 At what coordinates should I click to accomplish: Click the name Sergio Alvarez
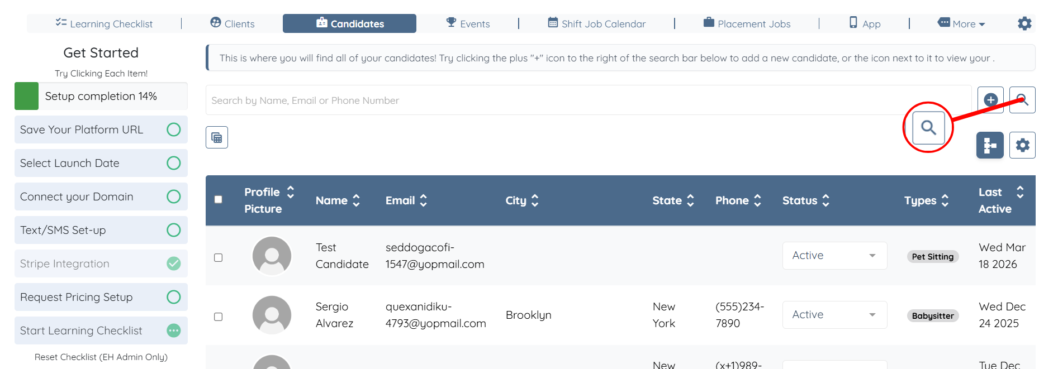point(335,315)
